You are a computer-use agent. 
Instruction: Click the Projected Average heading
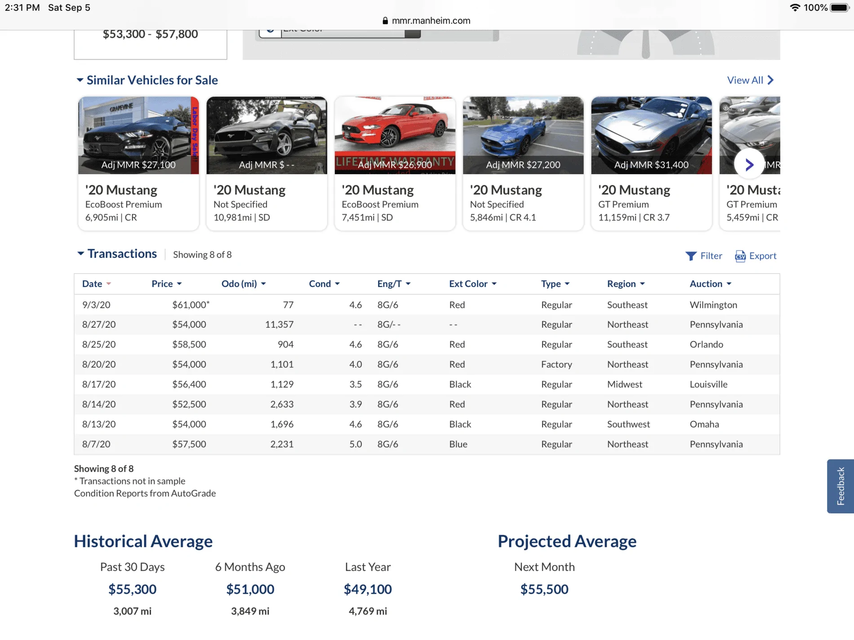click(x=567, y=541)
